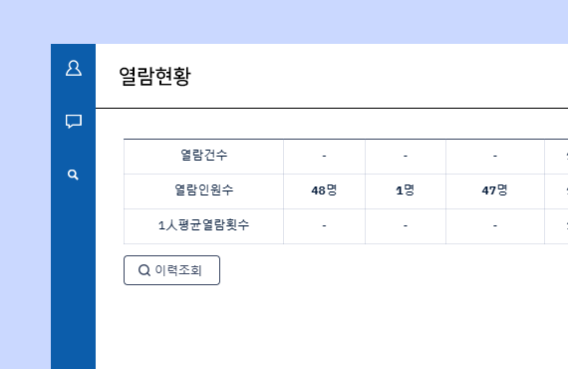Click dash cell in 열람건수 row above 1명
Image resolution: width=568 pixels, height=369 pixels.
coord(406,157)
